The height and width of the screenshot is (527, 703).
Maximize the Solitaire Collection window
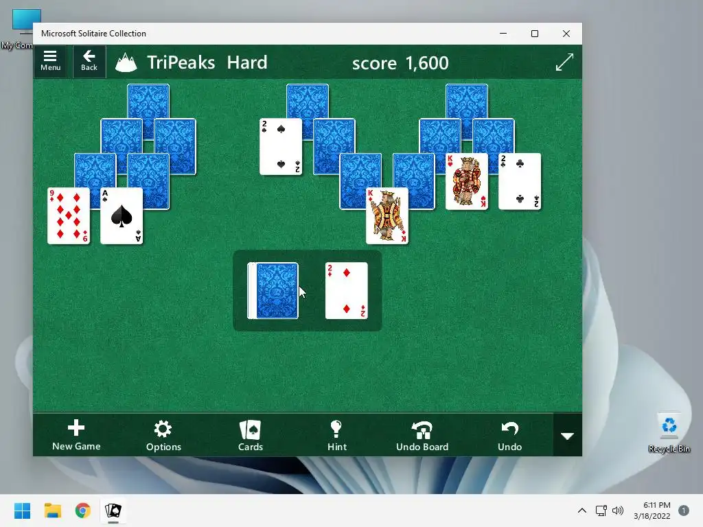(534, 34)
